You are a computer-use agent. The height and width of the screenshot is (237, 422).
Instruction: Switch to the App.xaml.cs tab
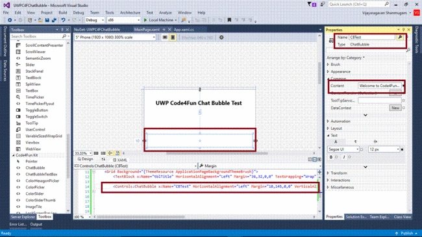coord(184,30)
